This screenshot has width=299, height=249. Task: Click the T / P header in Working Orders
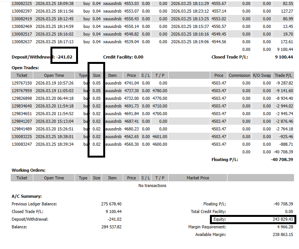point(159,178)
